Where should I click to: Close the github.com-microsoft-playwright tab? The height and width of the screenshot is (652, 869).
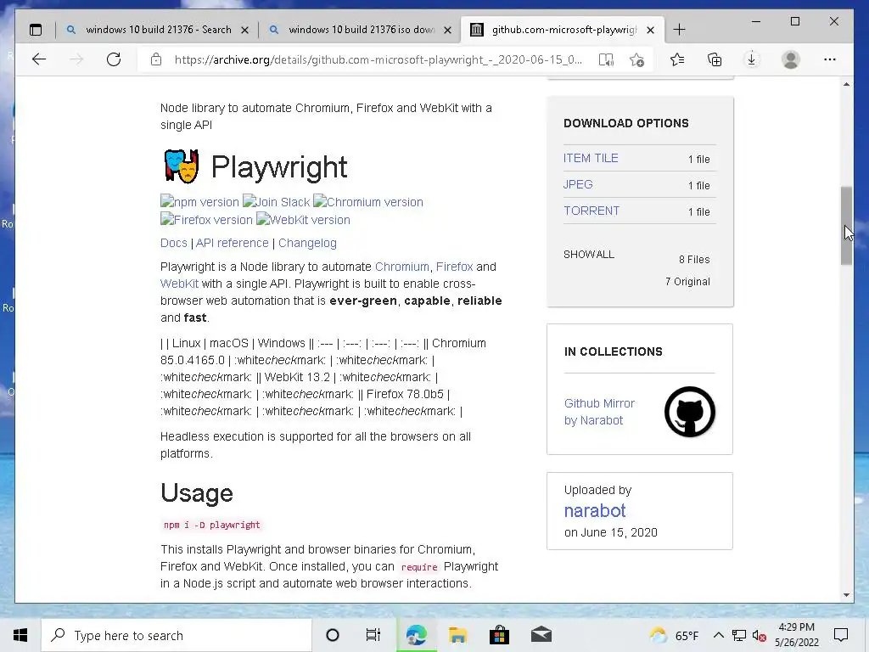tap(651, 30)
